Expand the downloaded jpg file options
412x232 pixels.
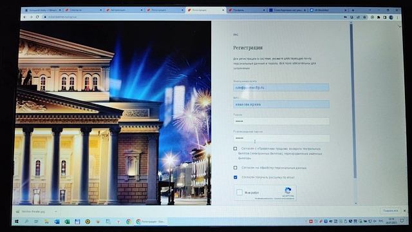click(x=56, y=211)
